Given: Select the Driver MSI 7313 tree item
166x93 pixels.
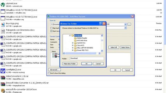Looking at the screenshot, I should point(82,50).
